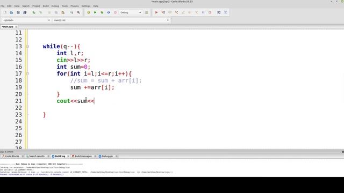The height and width of the screenshot is (193, 344).
Task: Click the line 'sum +=arr[i];'
Action: [x=92, y=87]
